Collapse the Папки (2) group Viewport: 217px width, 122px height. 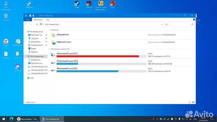[x=50, y=30]
